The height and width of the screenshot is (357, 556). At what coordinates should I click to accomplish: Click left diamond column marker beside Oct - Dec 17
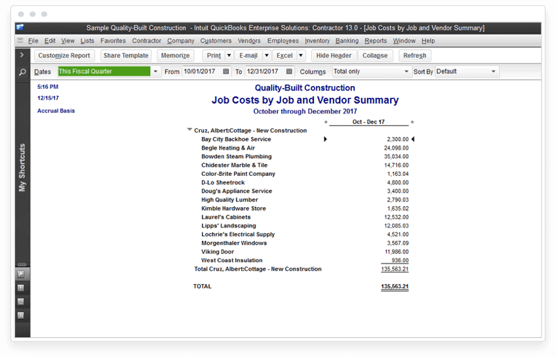click(326, 122)
